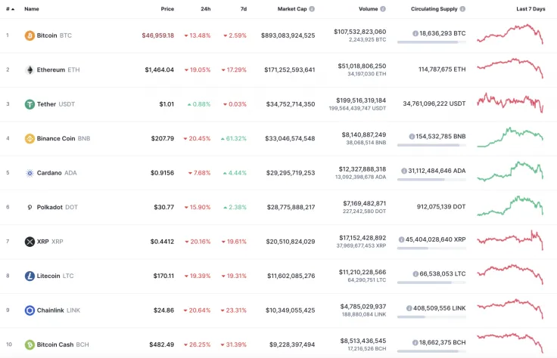Click the Bitcoin orange coin logo
Image resolution: width=557 pixels, height=358 pixels.
pos(30,35)
